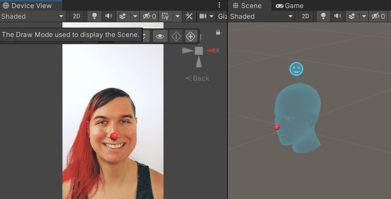Select the blue smiley face gizmo icon

[x=296, y=69]
